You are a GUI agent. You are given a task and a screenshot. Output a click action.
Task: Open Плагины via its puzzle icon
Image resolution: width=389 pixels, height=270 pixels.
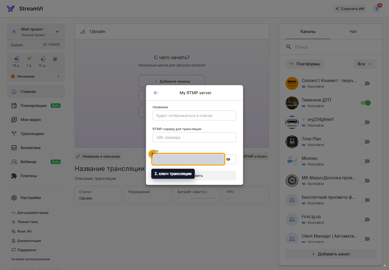14,176
